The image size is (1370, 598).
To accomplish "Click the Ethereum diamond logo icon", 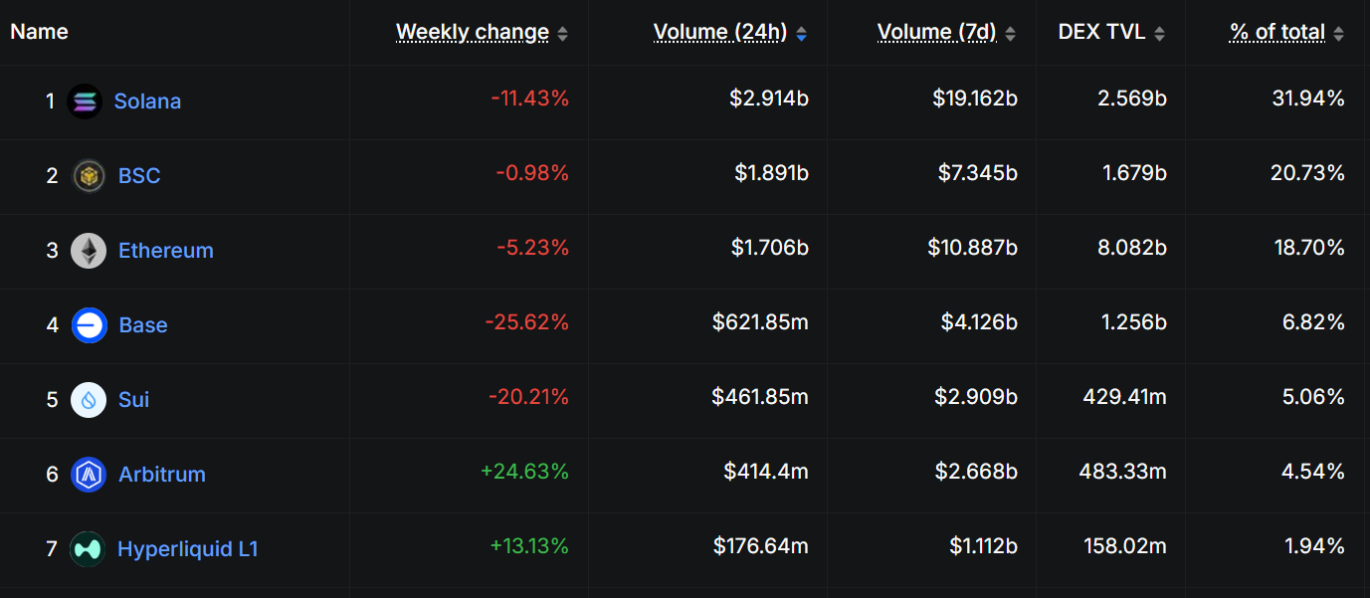I will (x=89, y=251).
